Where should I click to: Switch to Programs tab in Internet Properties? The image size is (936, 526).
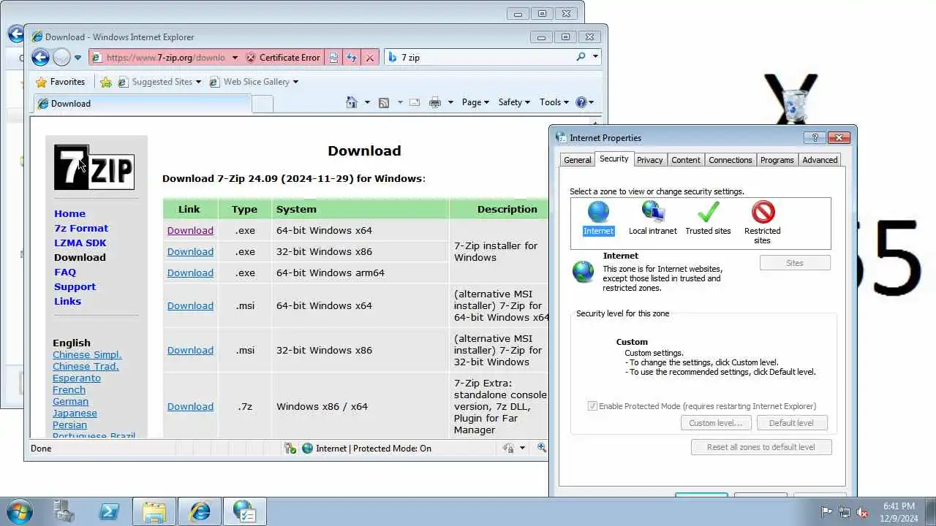777,160
